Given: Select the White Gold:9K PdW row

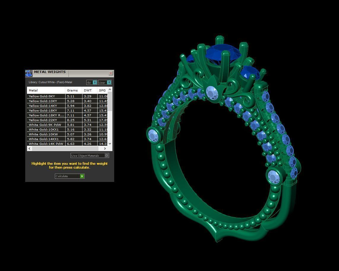Looking at the screenshot, I should pyautogui.click(x=67, y=125).
